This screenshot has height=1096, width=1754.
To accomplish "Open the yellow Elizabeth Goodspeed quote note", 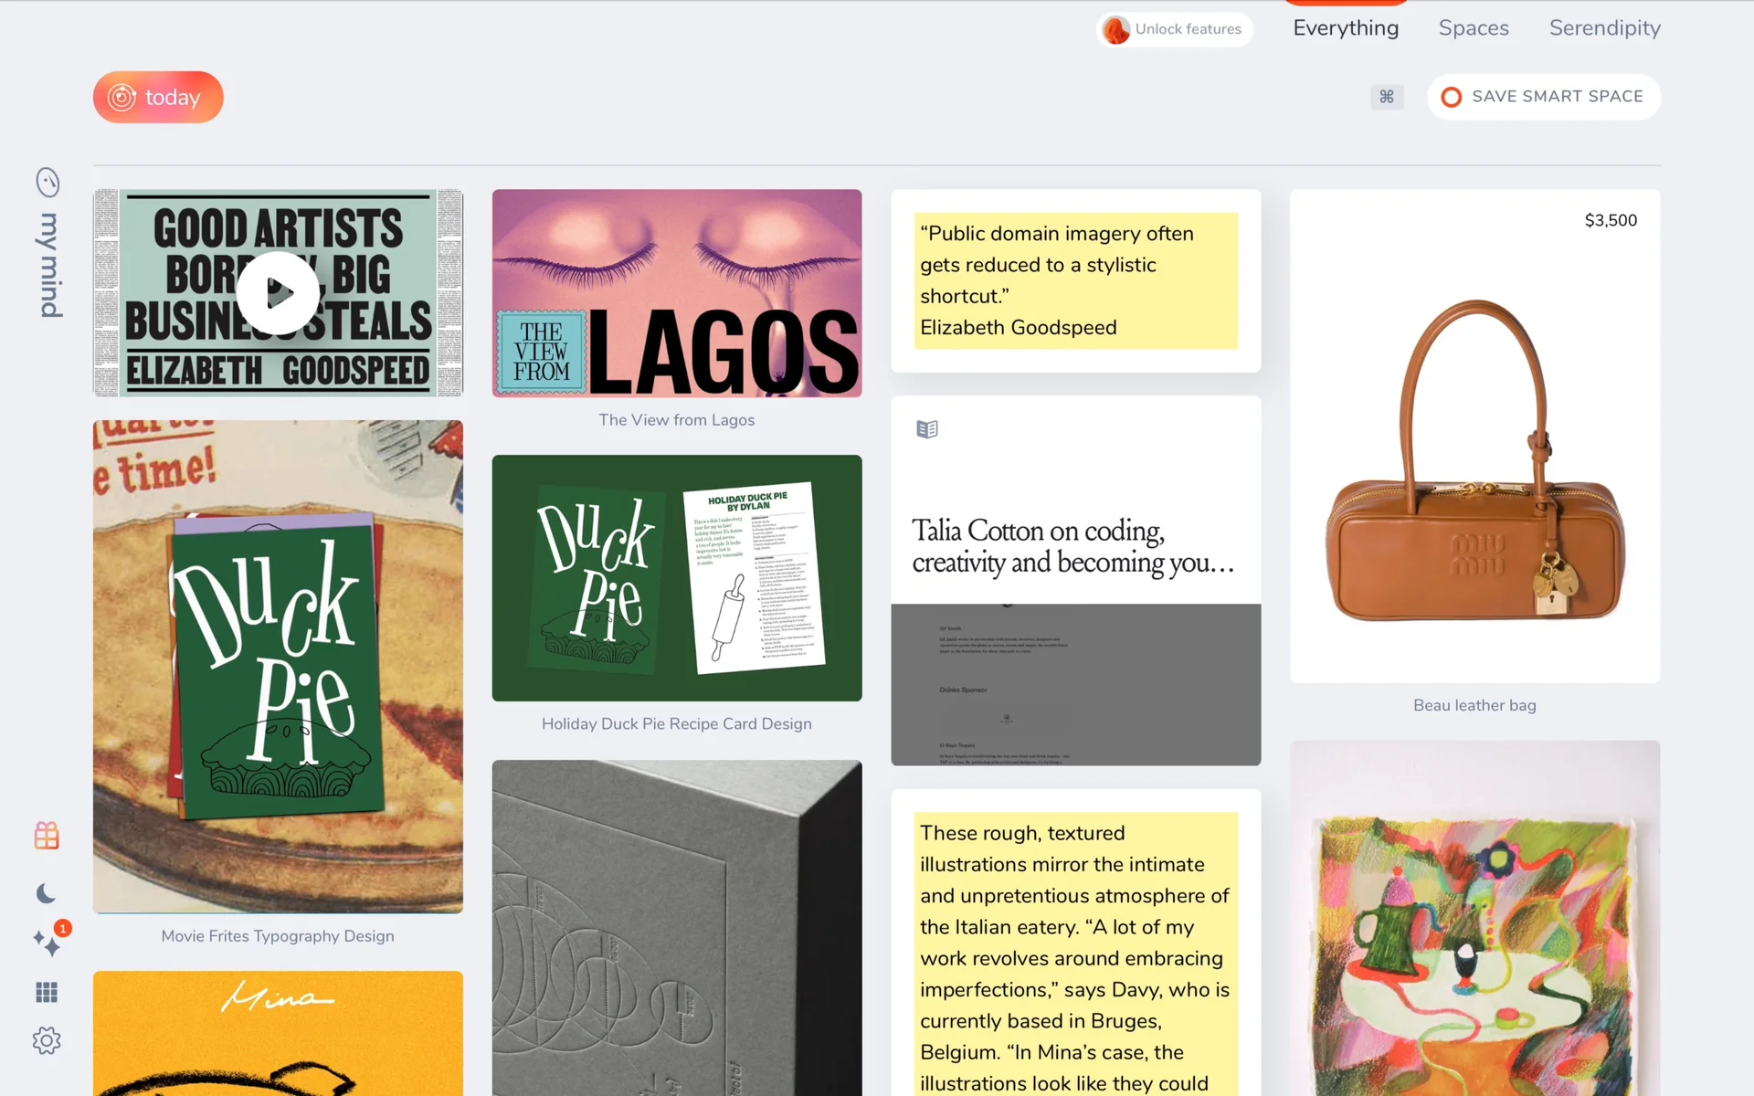I will coord(1075,280).
